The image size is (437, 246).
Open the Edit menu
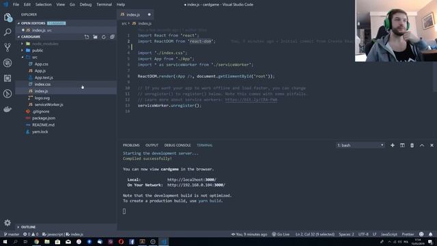pyautogui.click(x=27, y=5)
